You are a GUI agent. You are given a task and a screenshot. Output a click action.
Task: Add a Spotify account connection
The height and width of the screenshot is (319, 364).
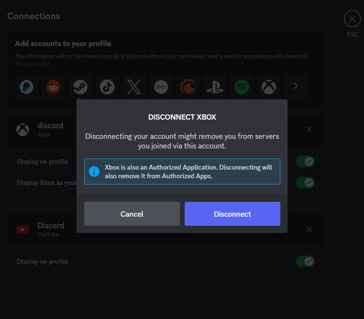tap(241, 87)
